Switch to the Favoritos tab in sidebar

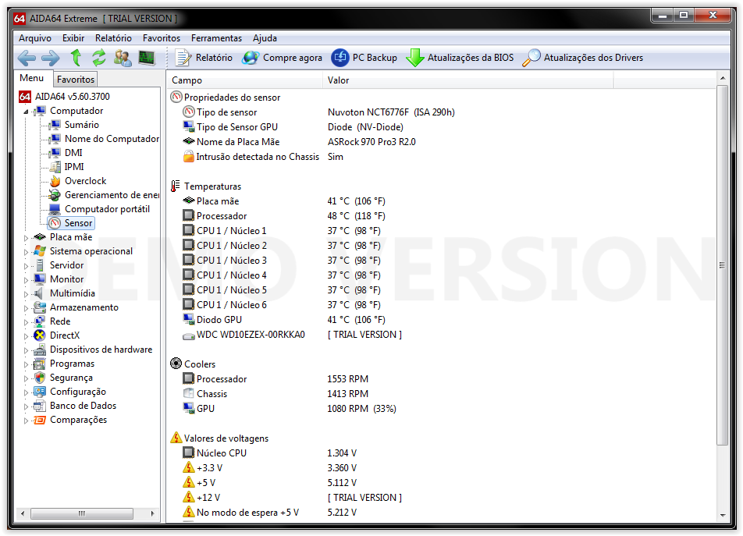tap(76, 79)
